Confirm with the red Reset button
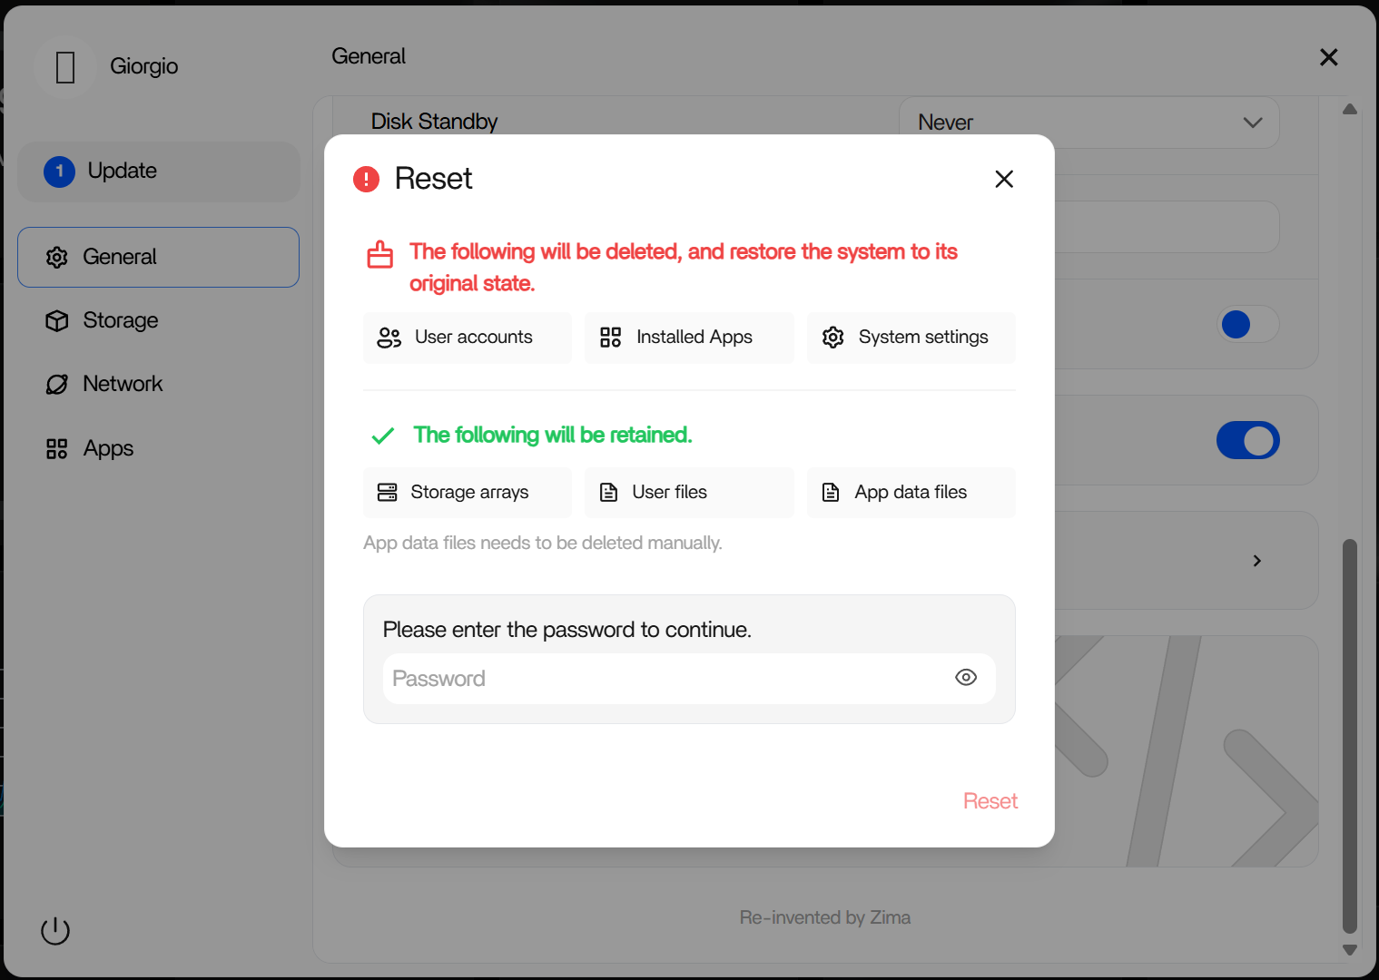Viewport: 1379px width, 980px height. 990,801
